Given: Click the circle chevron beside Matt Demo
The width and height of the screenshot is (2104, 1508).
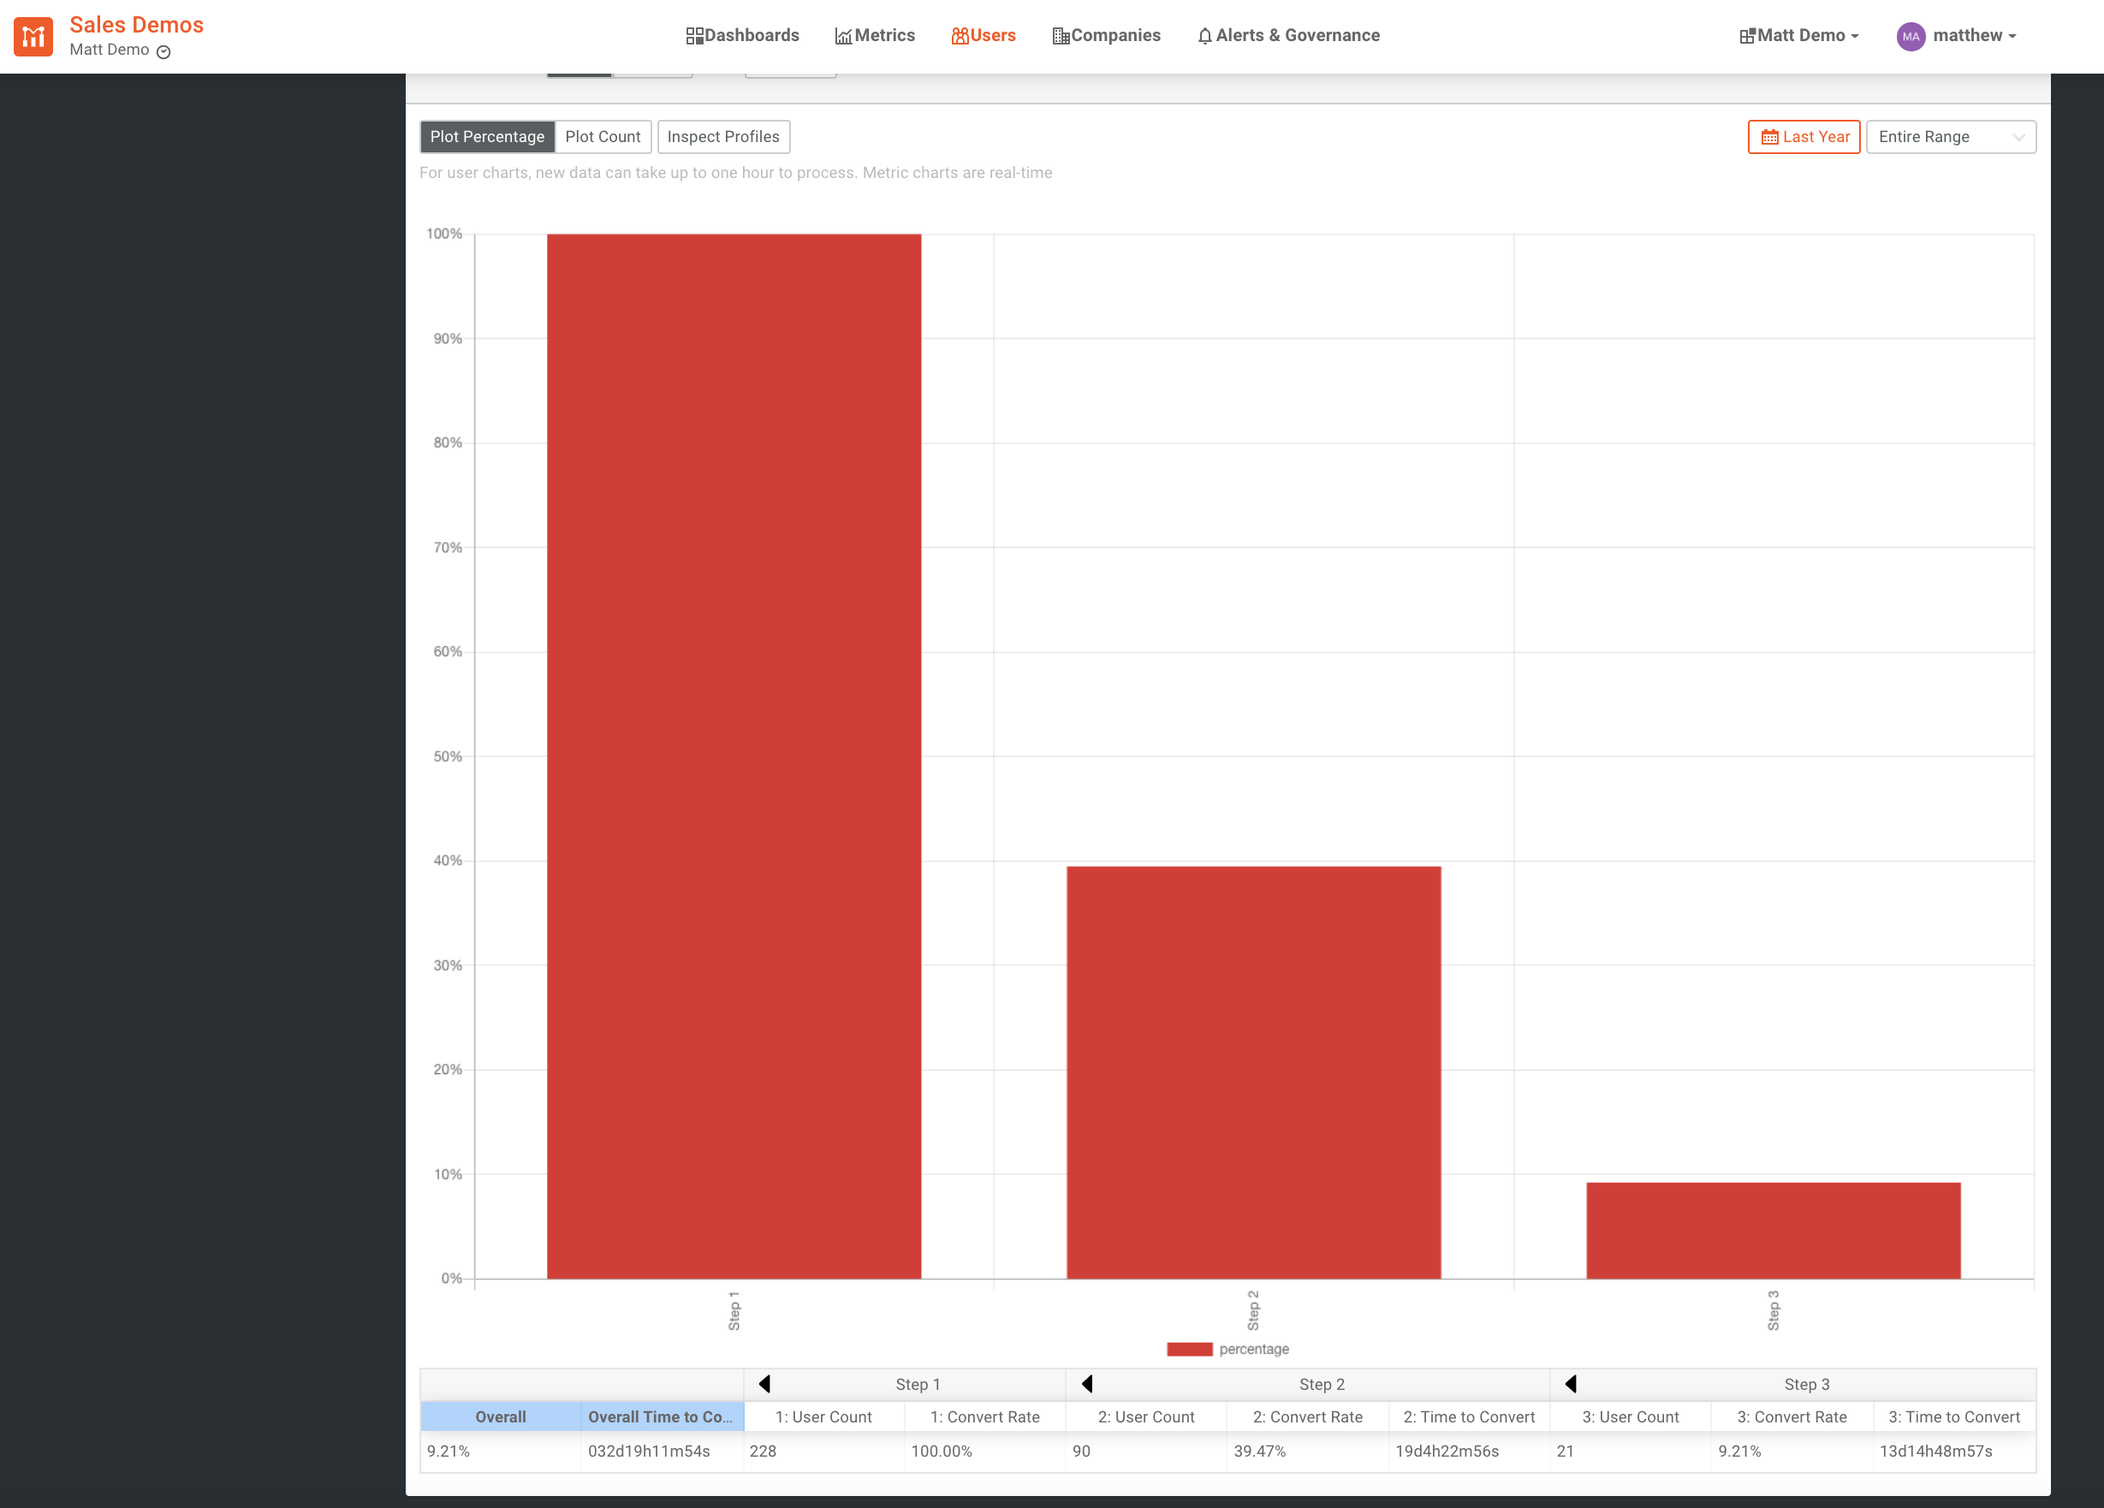Looking at the screenshot, I should tap(163, 52).
